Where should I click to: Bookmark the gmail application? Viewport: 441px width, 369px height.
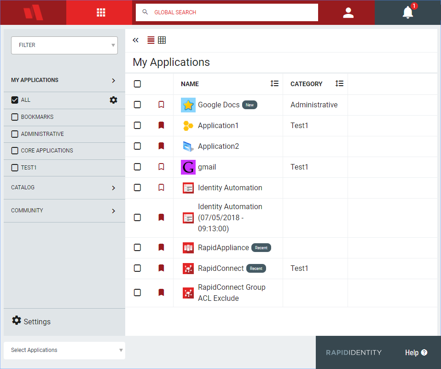(161, 167)
